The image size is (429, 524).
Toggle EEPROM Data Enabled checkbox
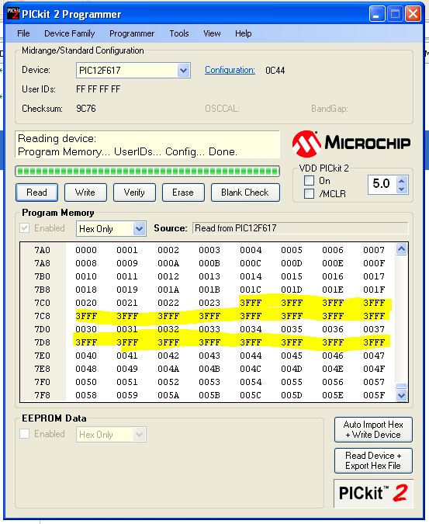point(24,434)
